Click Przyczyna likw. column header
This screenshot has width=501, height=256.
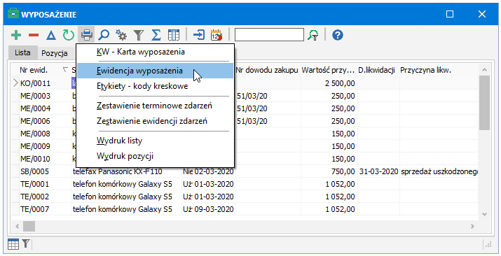(x=439, y=70)
